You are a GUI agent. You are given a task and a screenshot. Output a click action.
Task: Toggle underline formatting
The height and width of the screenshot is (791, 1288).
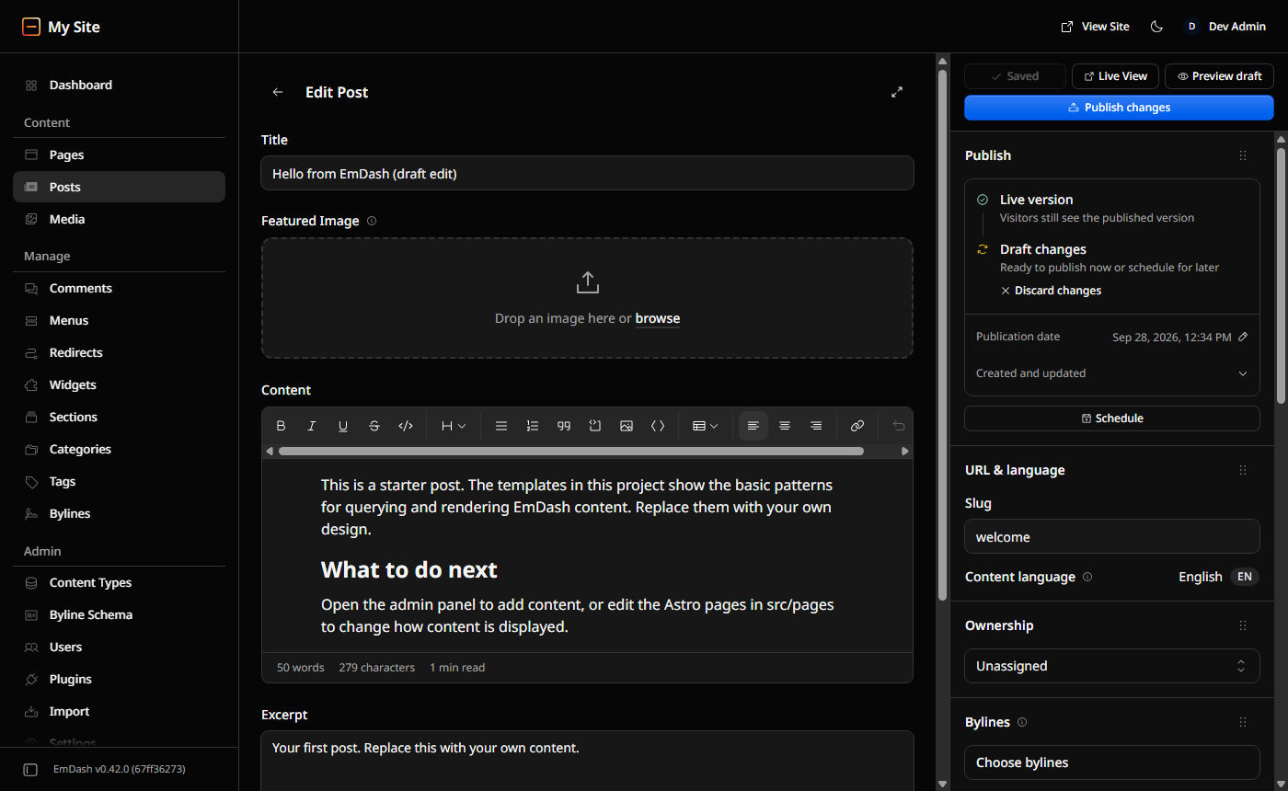[343, 426]
